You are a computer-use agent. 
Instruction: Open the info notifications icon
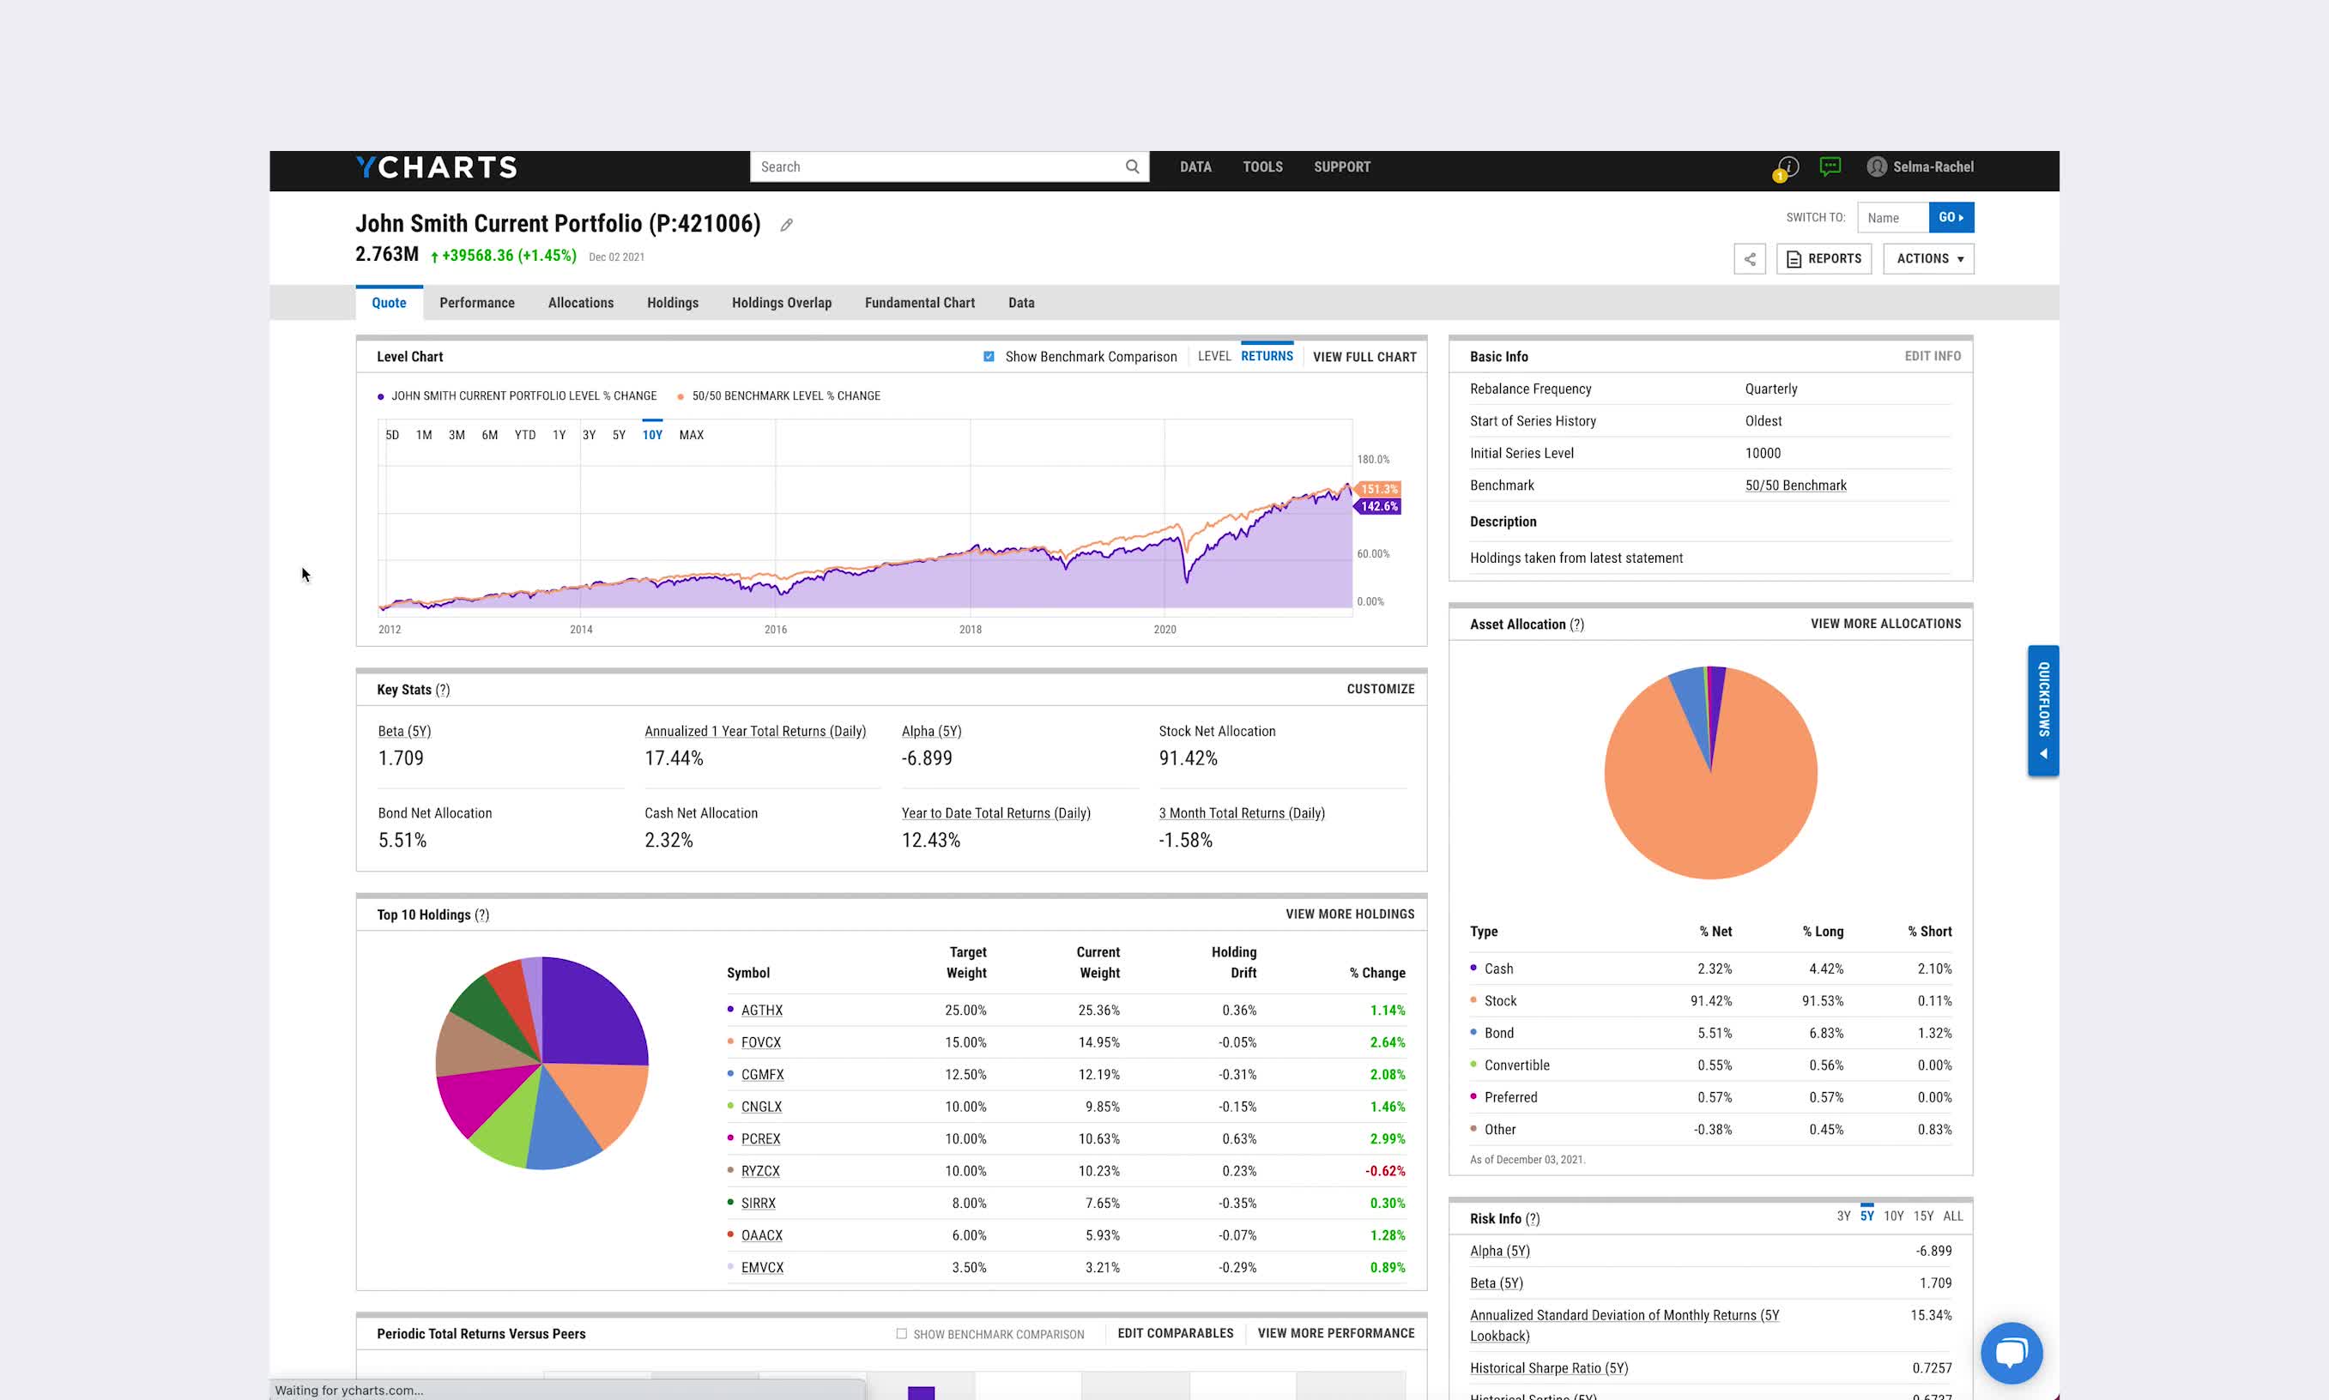(1787, 167)
